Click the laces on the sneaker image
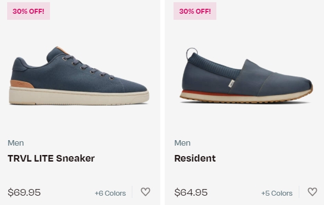The height and width of the screenshot is (205, 324). [x=89, y=67]
